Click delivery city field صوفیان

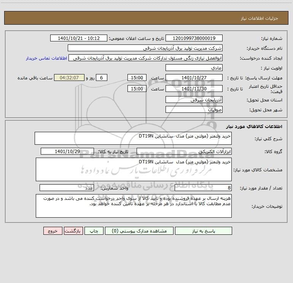pyautogui.click(x=194, y=109)
